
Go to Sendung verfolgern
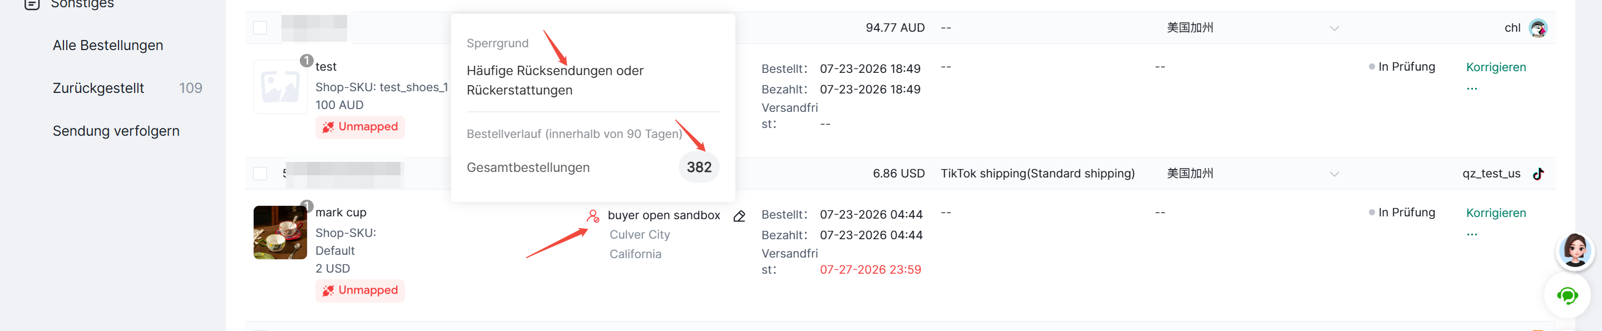coord(116,131)
